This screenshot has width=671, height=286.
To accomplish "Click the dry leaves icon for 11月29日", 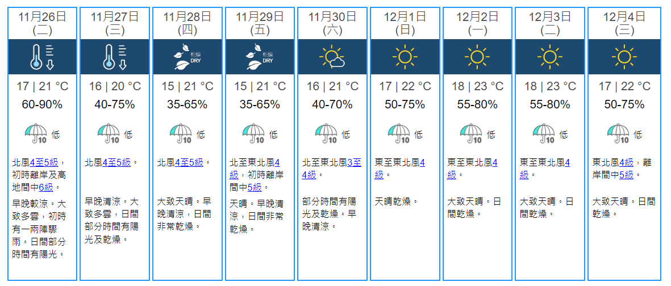I will coord(260,57).
